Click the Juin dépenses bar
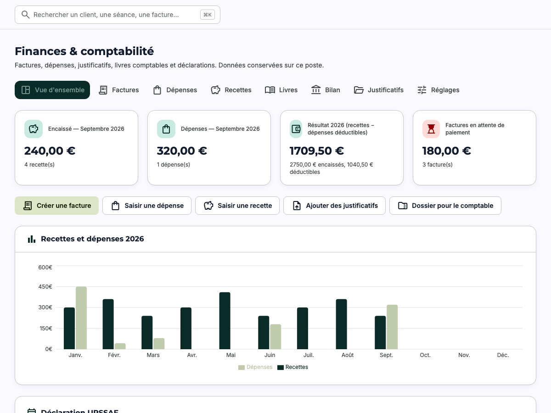 coord(275,336)
